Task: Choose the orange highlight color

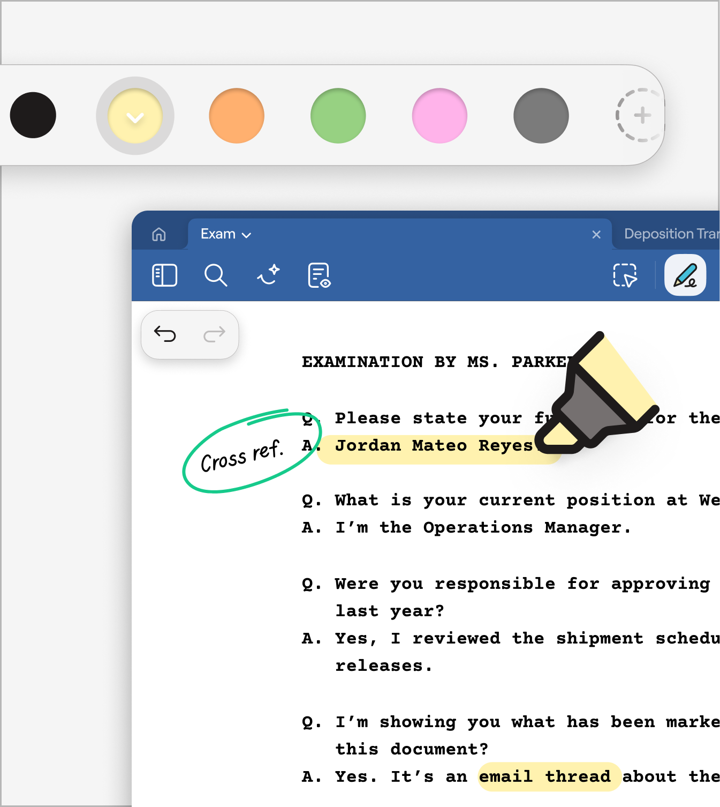Action: (237, 116)
